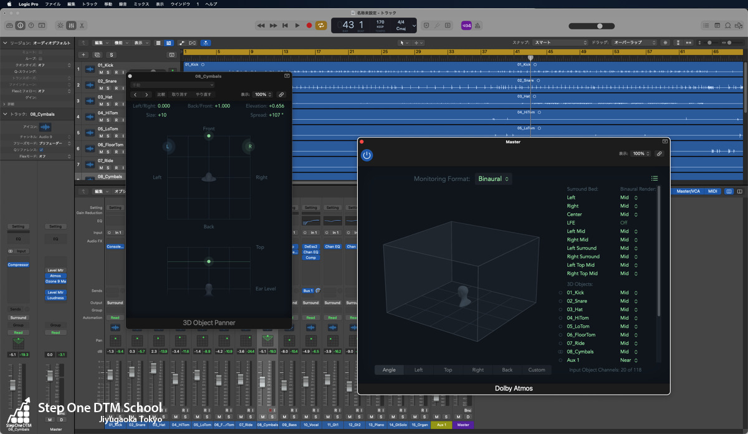Open the List Editors button
The width and height of the screenshot is (748, 434).
click(706, 26)
